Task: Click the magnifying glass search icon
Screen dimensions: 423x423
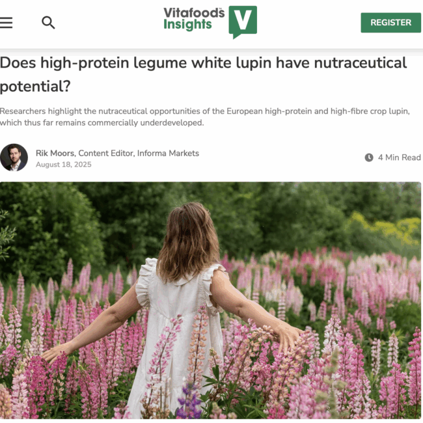Action: coord(48,23)
